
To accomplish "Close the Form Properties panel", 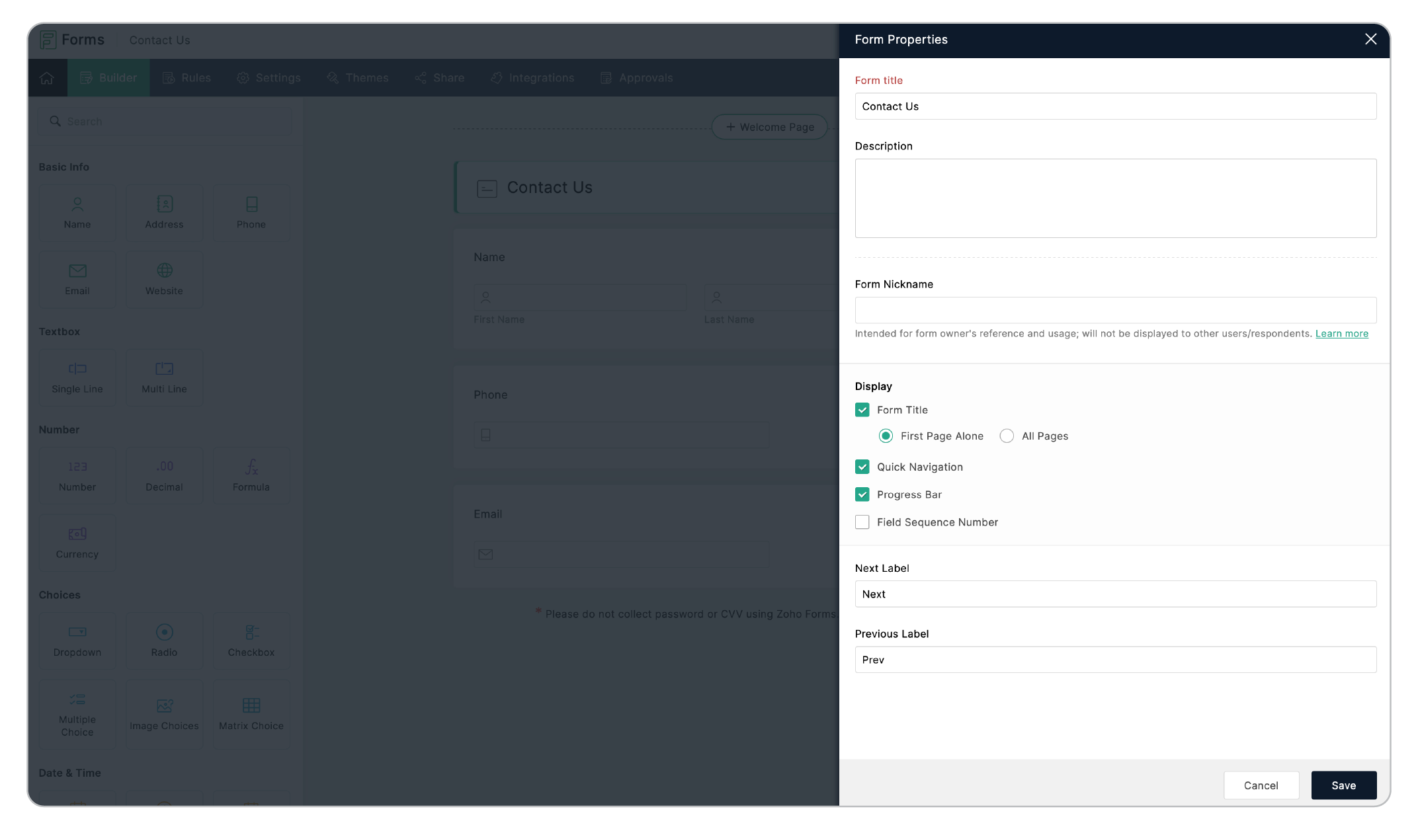I will 1370,40.
